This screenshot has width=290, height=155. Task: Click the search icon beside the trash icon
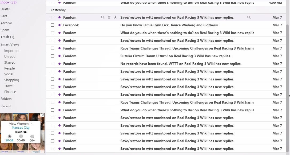103,17
